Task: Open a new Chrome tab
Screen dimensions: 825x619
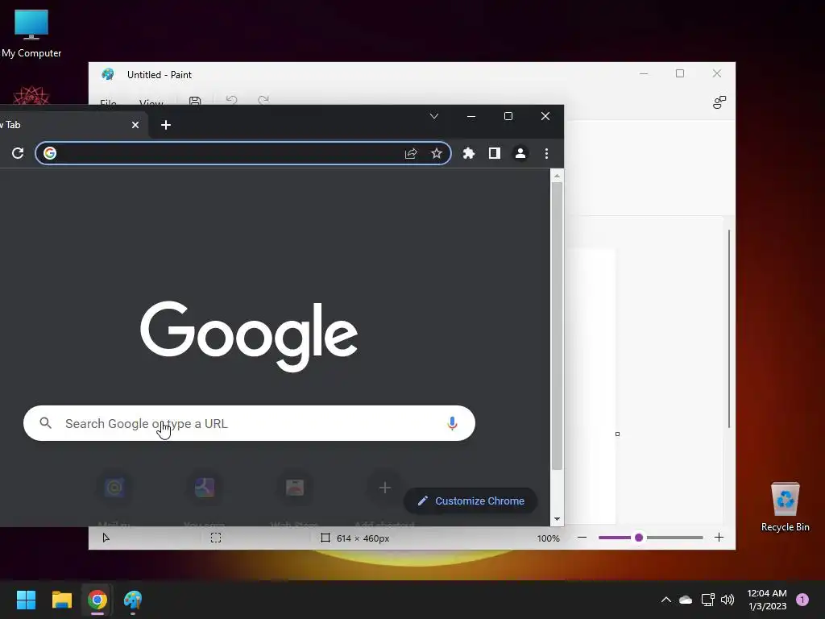Action: click(166, 125)
